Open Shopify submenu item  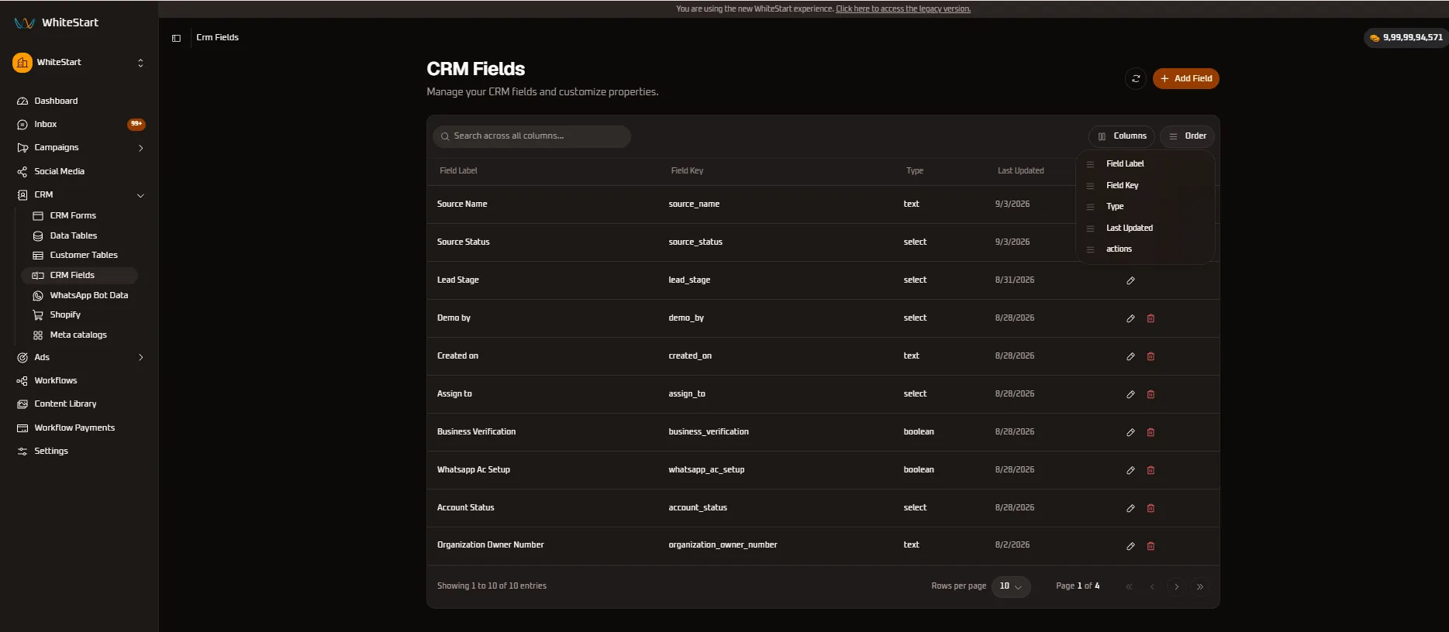click(65, 314)
